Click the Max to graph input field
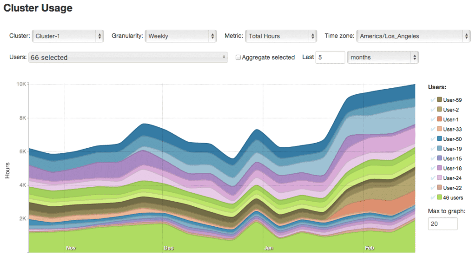 443,224
